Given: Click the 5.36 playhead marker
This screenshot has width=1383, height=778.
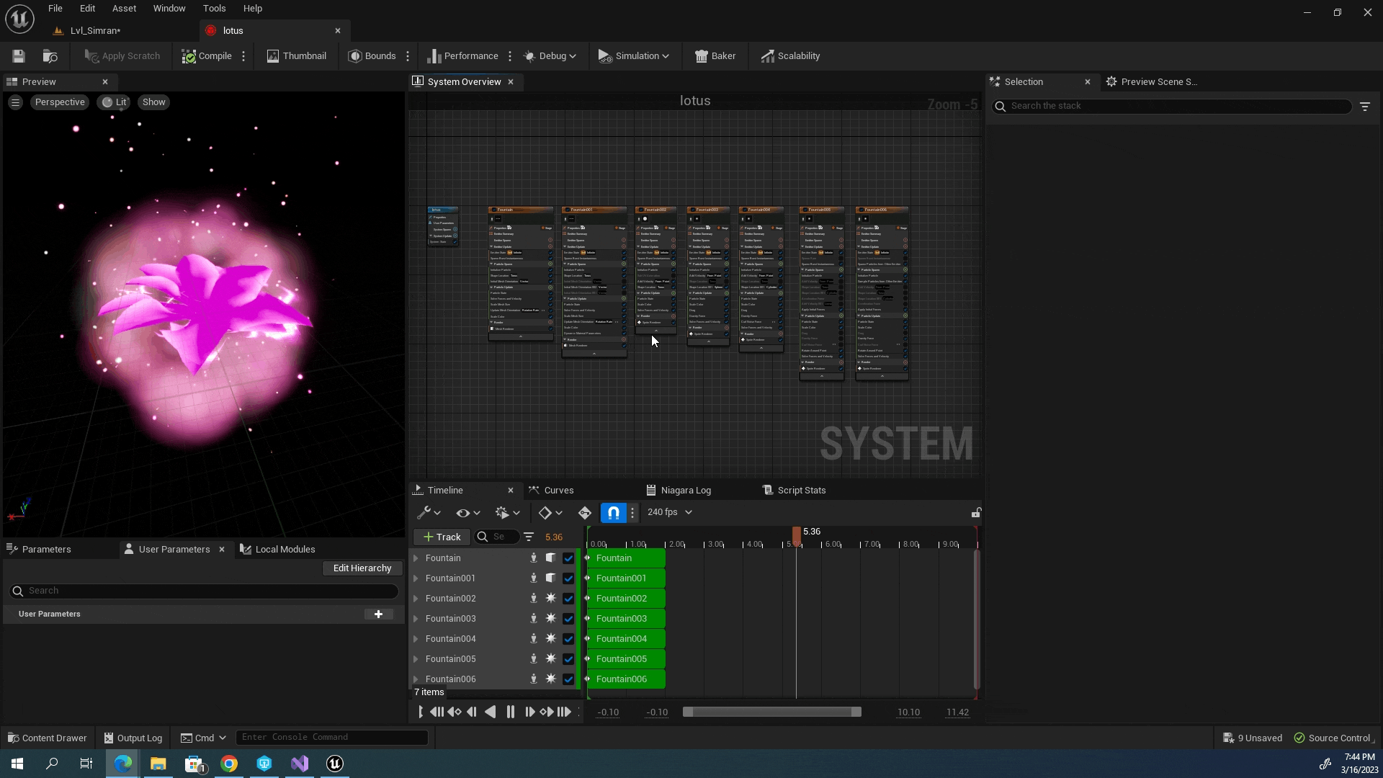Looking at the screenshot, I should [x=796, y=536].
